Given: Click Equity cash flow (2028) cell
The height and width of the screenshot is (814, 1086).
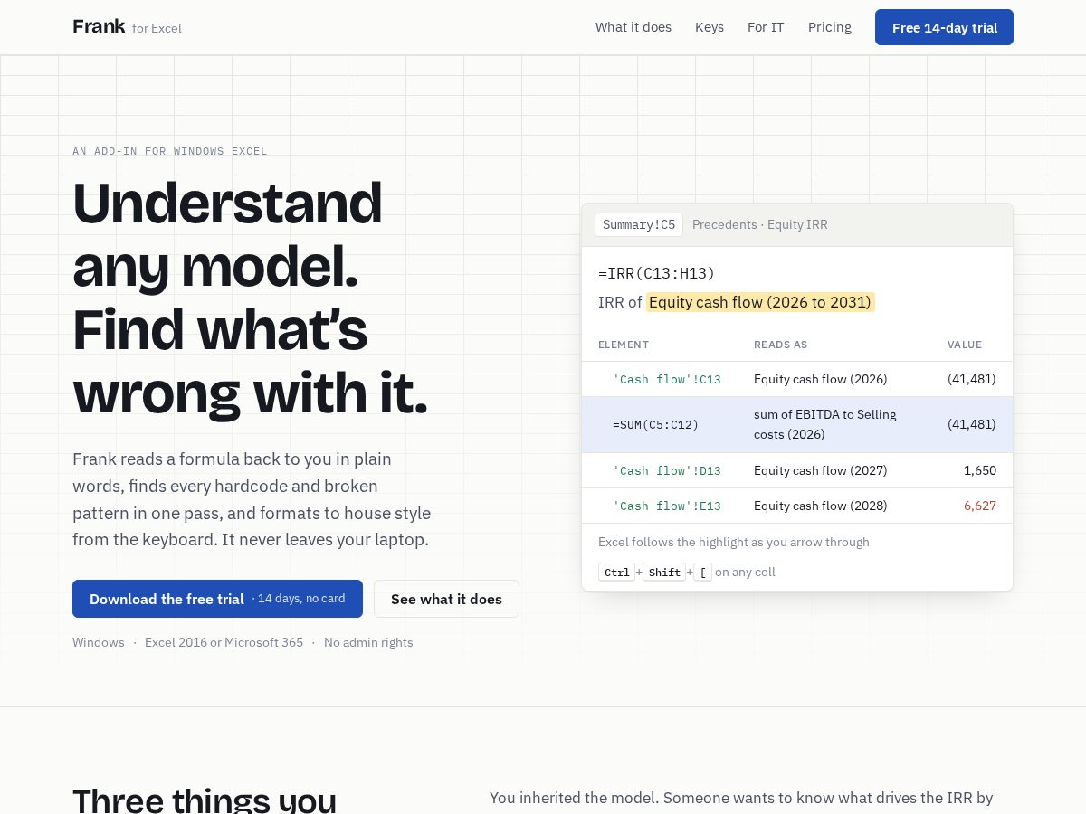Looking at the screenshot, I should [821, 506].
